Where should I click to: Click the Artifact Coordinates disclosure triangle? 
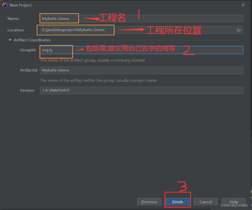click(x=10, y=40)
